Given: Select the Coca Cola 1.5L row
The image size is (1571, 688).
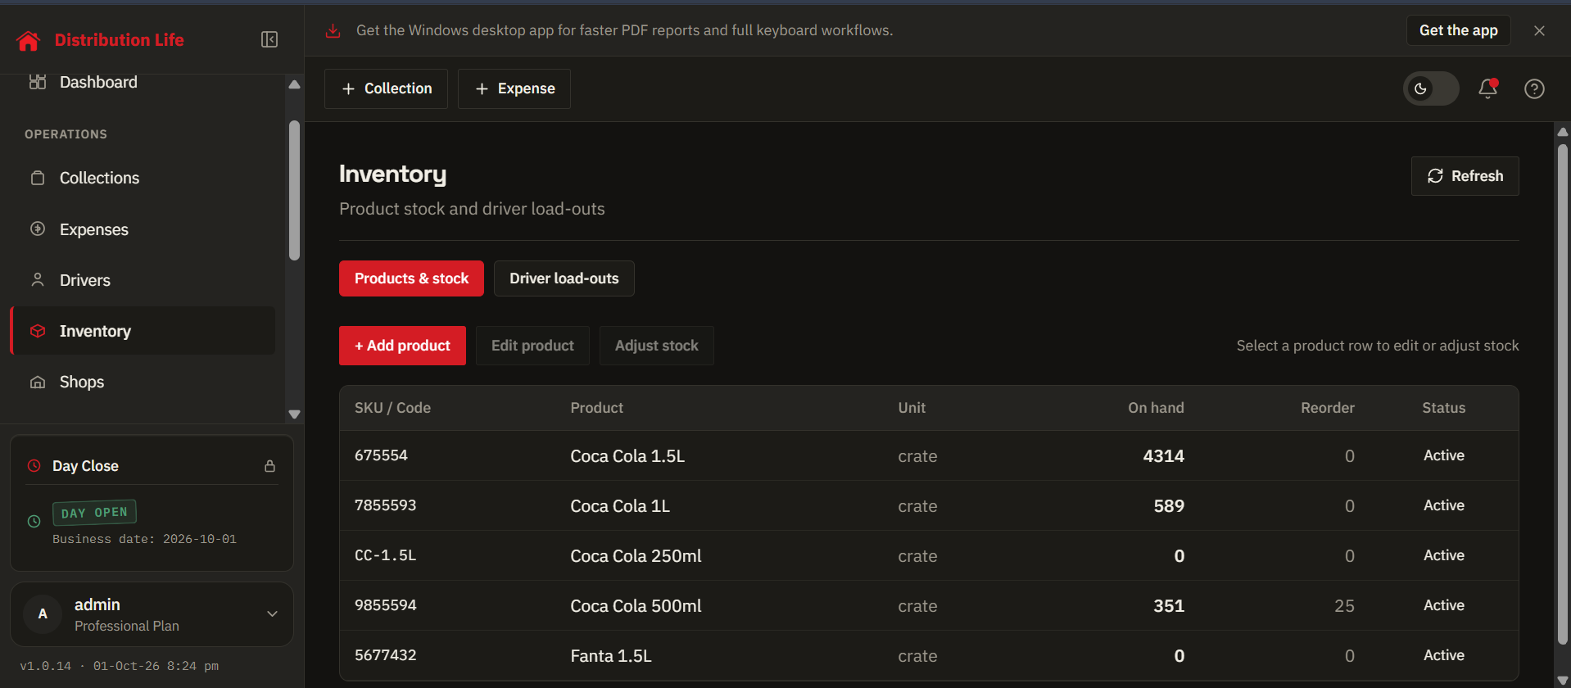Looking at the screenshot, I should (929, 455).
